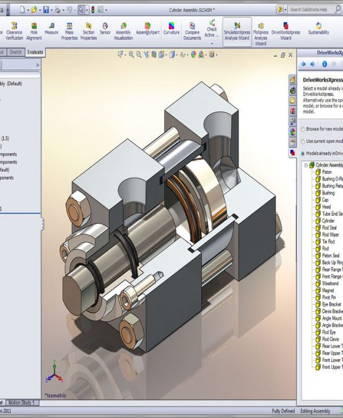Launch the Hole Alignment tool
The image size is (343, 418).
tap(34, 31)
